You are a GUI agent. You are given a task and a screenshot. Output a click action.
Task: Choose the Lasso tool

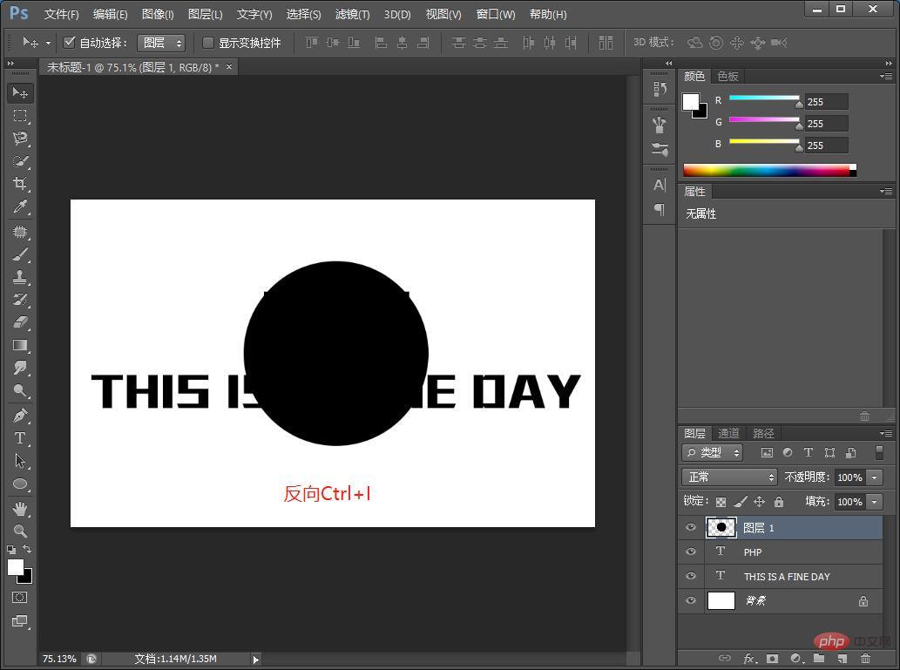click(x=20, y=139)
